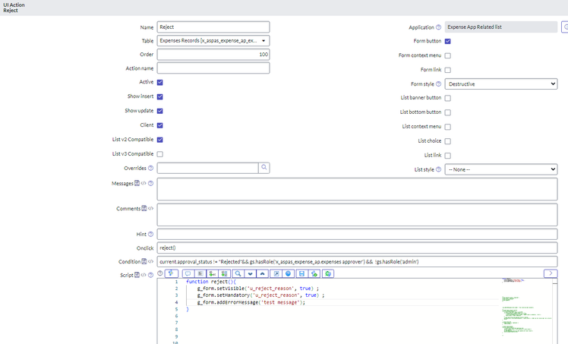Click the Condition field with approval_status expression
This screenshot has height=344, width=568.
pyautogui.click(x=357, y=261)
